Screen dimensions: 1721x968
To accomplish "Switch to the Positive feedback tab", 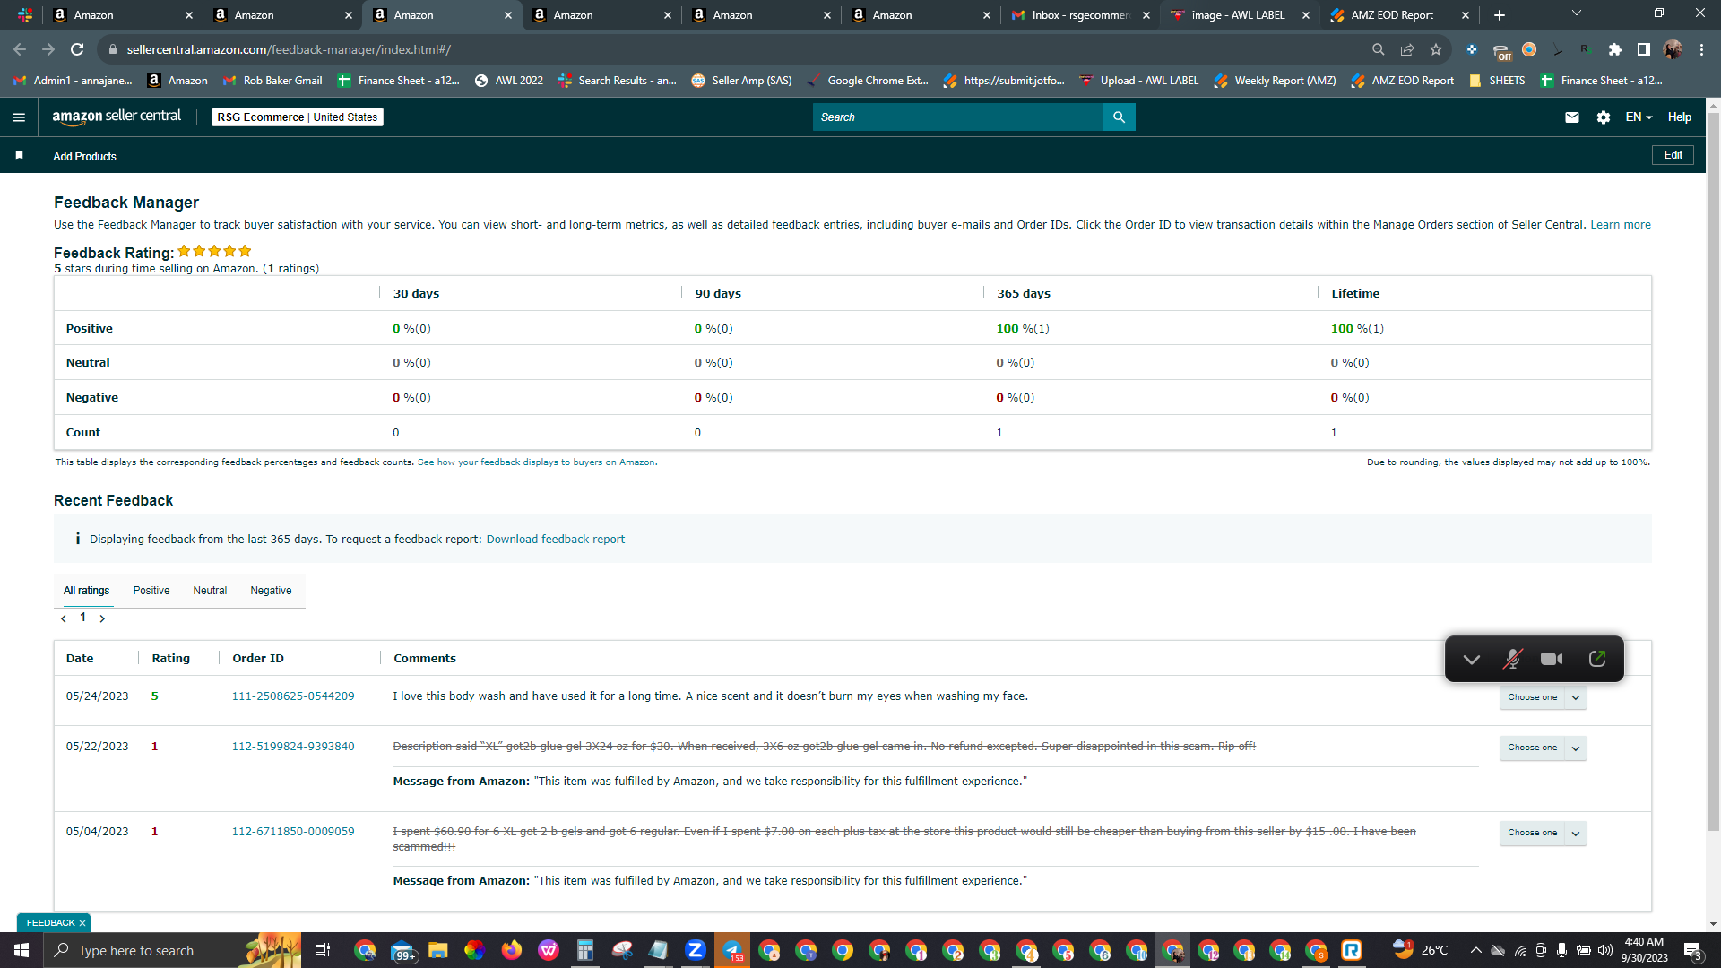I will (151, 591).
